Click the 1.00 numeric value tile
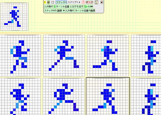 (91, 6)
